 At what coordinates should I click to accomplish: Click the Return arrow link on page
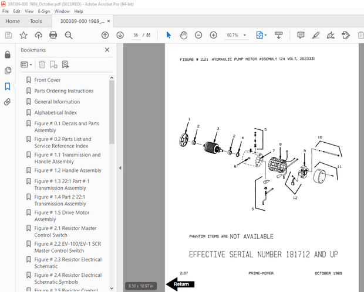coord(181,284)
